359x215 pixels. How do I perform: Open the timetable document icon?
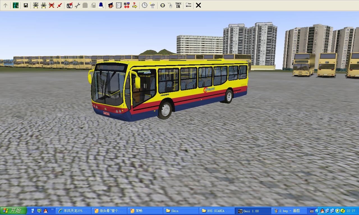click(x=119, y=5)
